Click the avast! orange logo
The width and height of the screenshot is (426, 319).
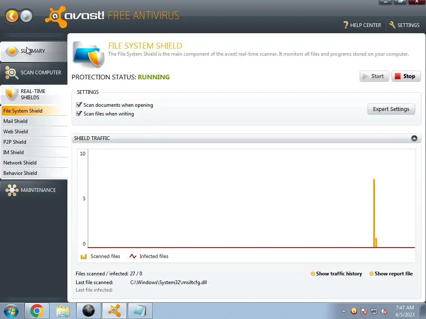[x=56, y=17]
